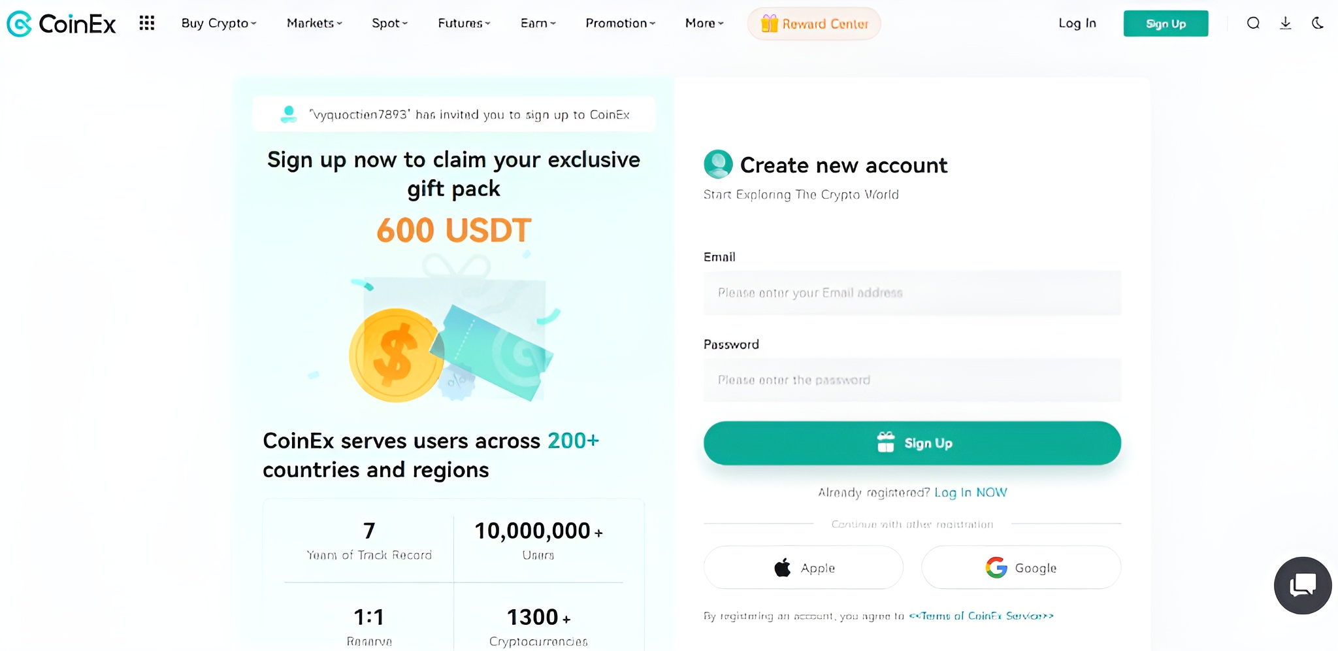The height and width of the screenshot is (651, 1338).
Task: Select the Earn menu item
Action: point(537,23)
